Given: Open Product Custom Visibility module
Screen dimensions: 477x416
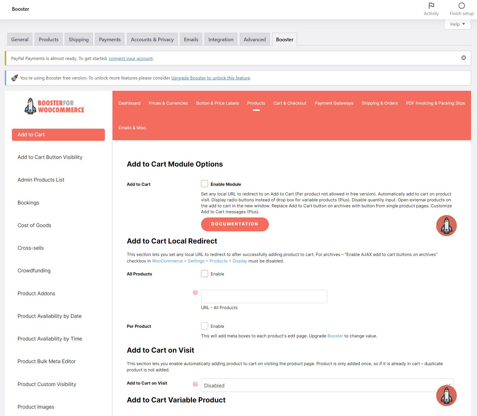Looking at the screenshot, I should (47, 384).
